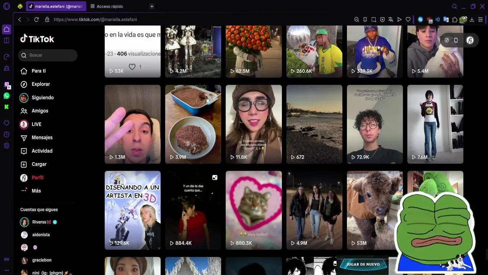This screenshot has height=275, width=488.
Task: Select the sidebar home workspace icon
Action: (6, 29)
